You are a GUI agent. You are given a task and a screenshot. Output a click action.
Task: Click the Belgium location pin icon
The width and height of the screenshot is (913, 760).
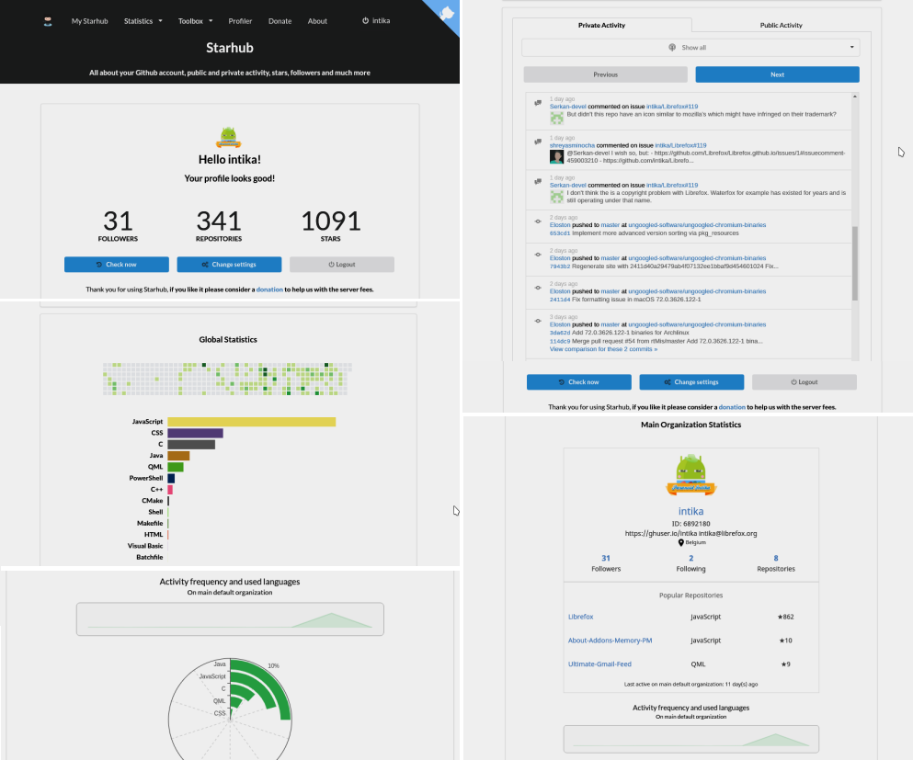[x=680, y=543]
